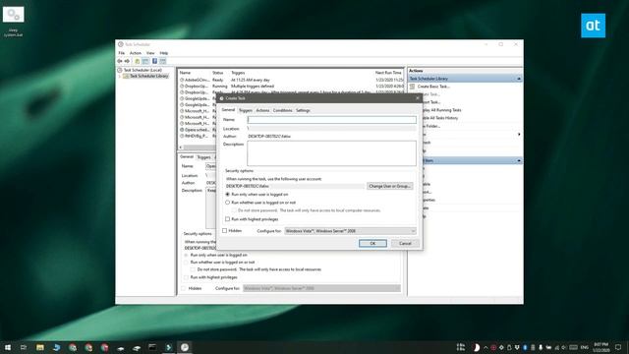Viewport: 629px width, 354px height.
Task: Click the Forward arrow in Task Scheduler toolbar
Action: pyautogui.click(x=127, y=61)
